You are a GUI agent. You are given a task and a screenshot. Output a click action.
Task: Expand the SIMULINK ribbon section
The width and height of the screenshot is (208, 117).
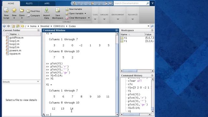tap(104, 19)
